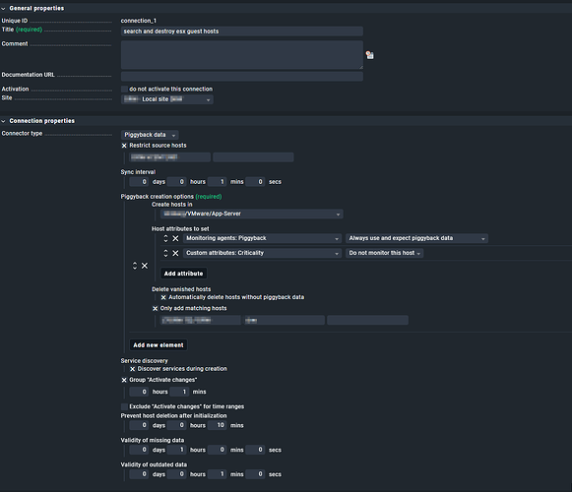Click the Add attribute button

pos(183,274)
